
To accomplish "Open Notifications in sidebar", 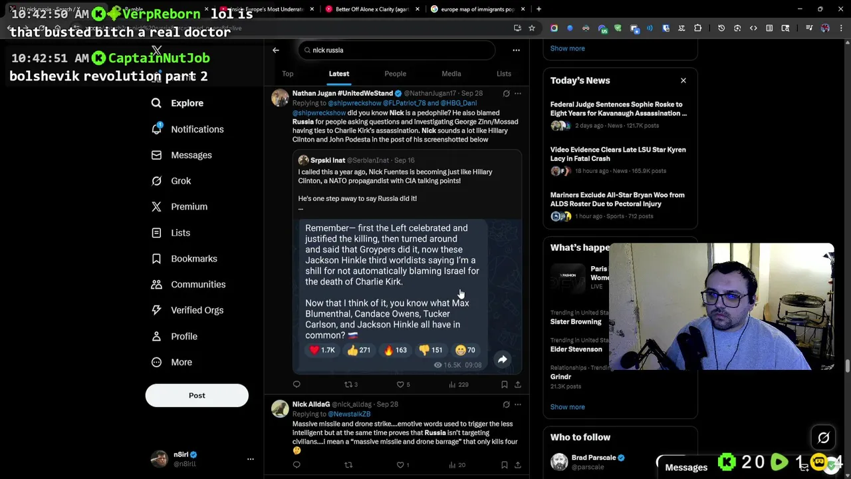I will point(187,129).
